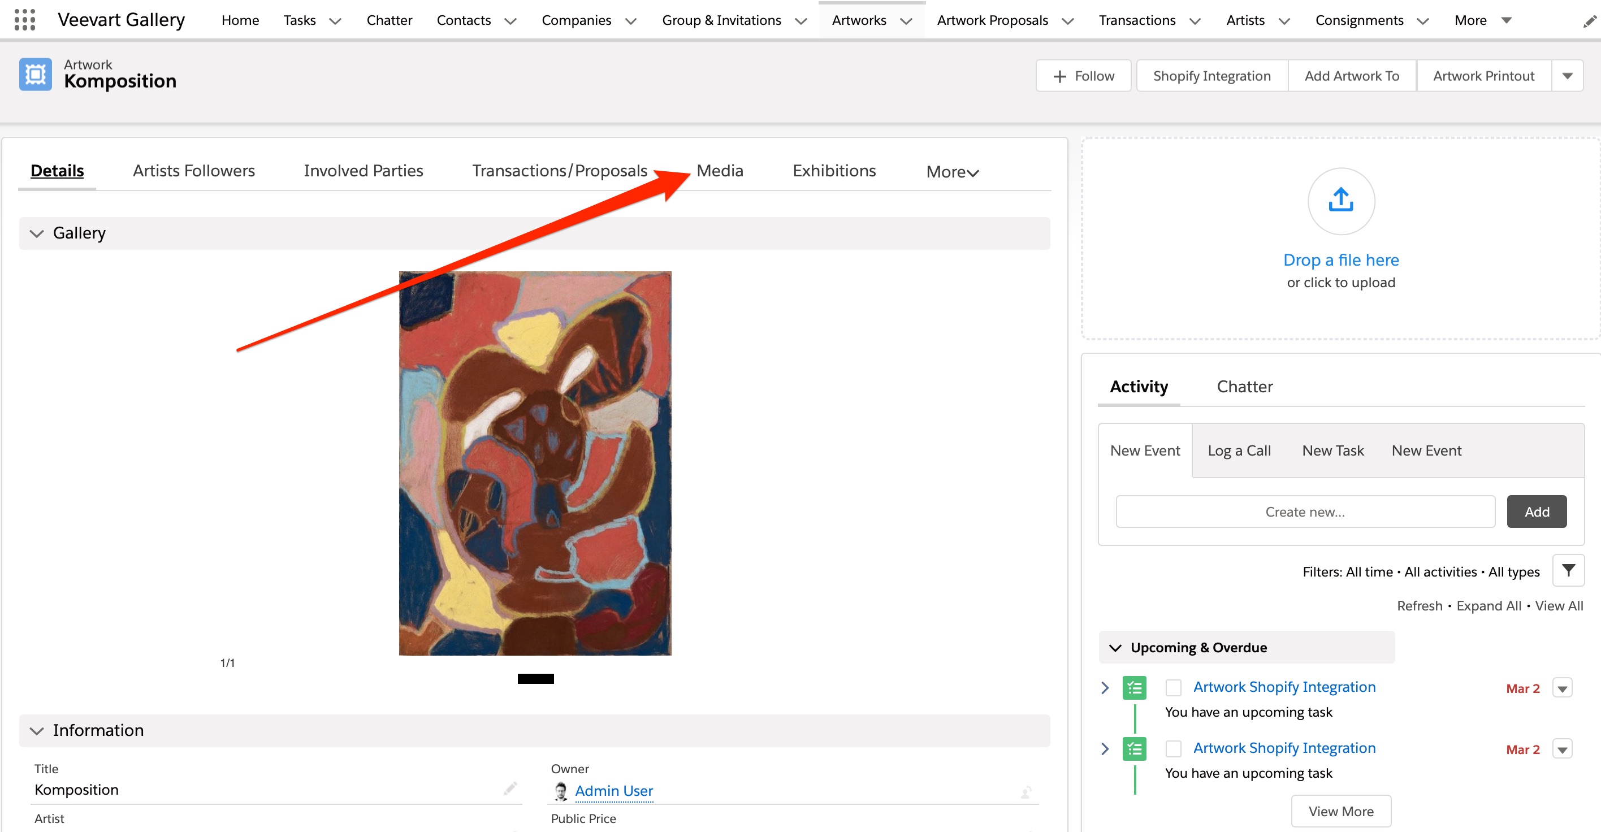This screenshot has width=1601, height=832.
Task: Toggle Follow for the Komposition artwork
Action: pos(1083,75)
